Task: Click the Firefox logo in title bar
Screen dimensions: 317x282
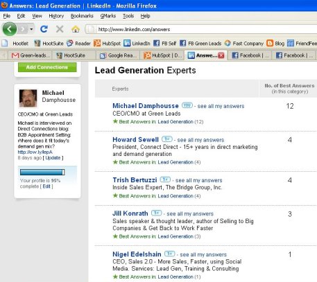Action: coord(4,5)
